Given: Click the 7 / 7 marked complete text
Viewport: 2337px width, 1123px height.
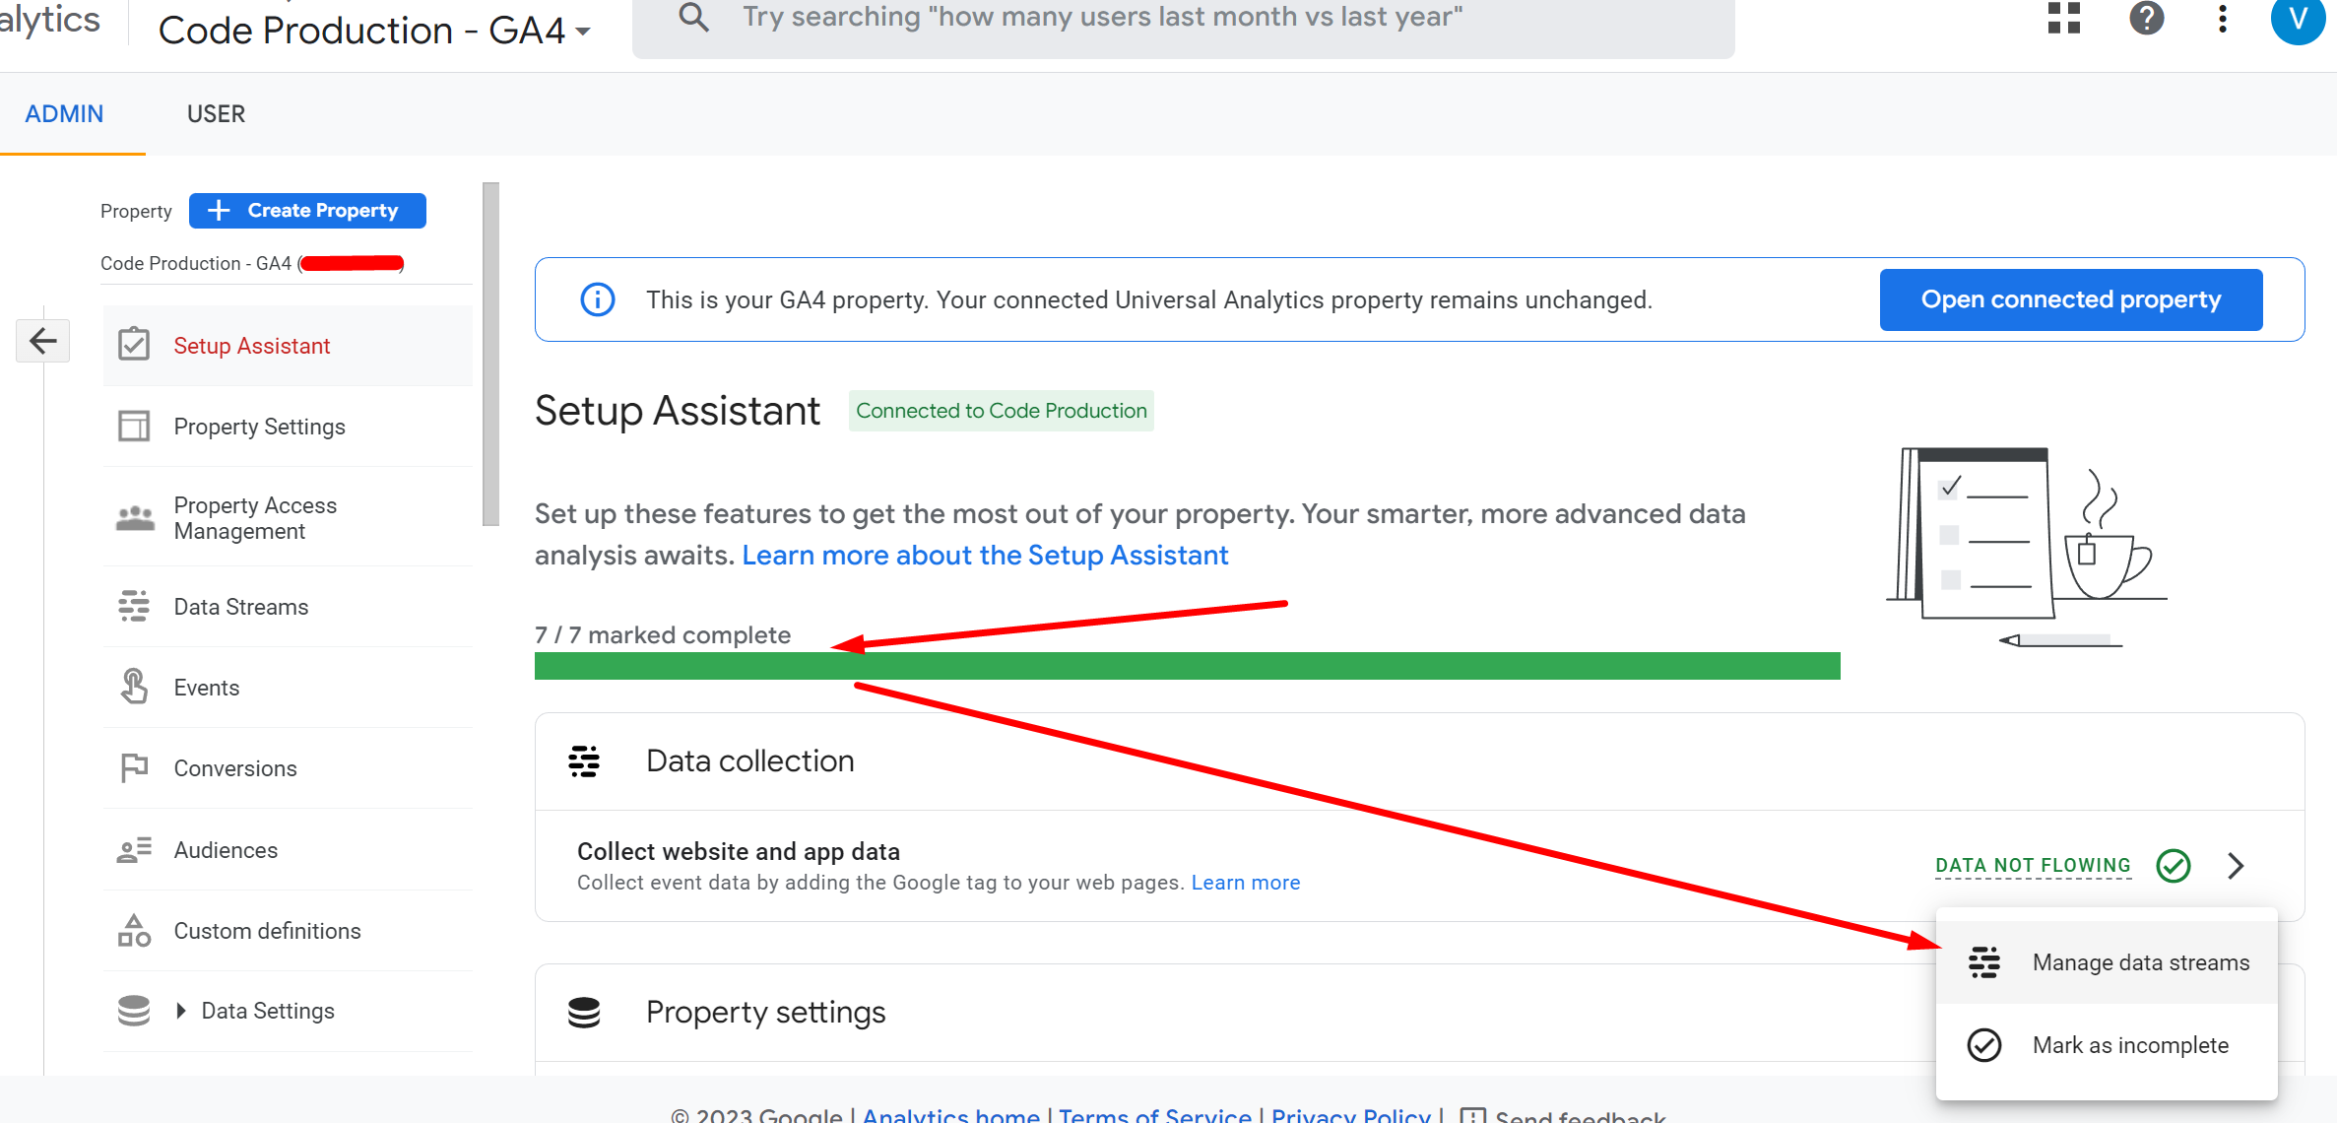Looking at the screenshot, I should coord(663,635).
